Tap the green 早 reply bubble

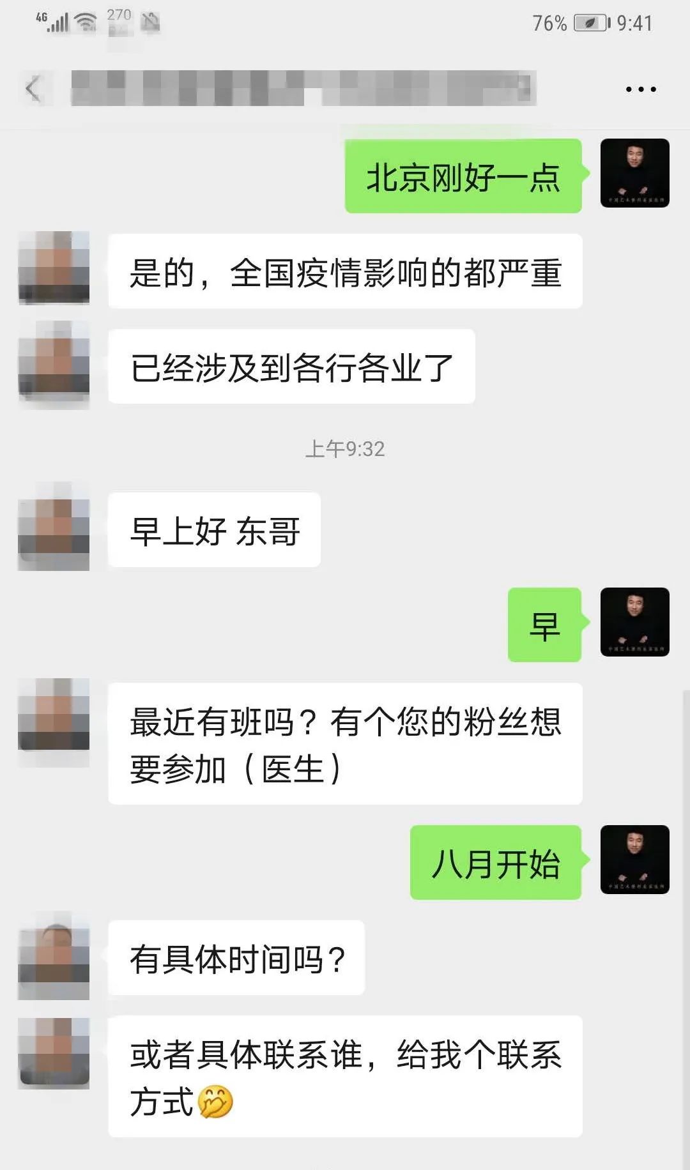pyautogui.click(x=545, y=625)
